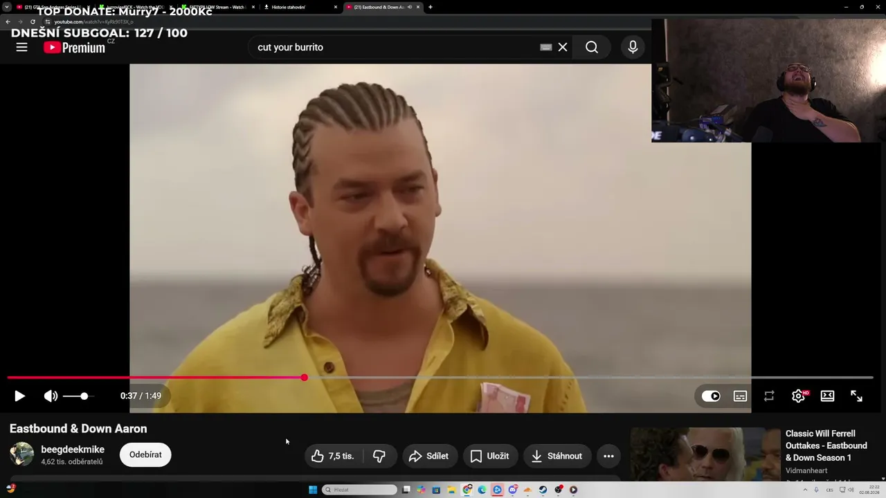Open a new browser tab
Image resolution: width=886 pixels, height=498 pixels.
[x=431, y=7]
